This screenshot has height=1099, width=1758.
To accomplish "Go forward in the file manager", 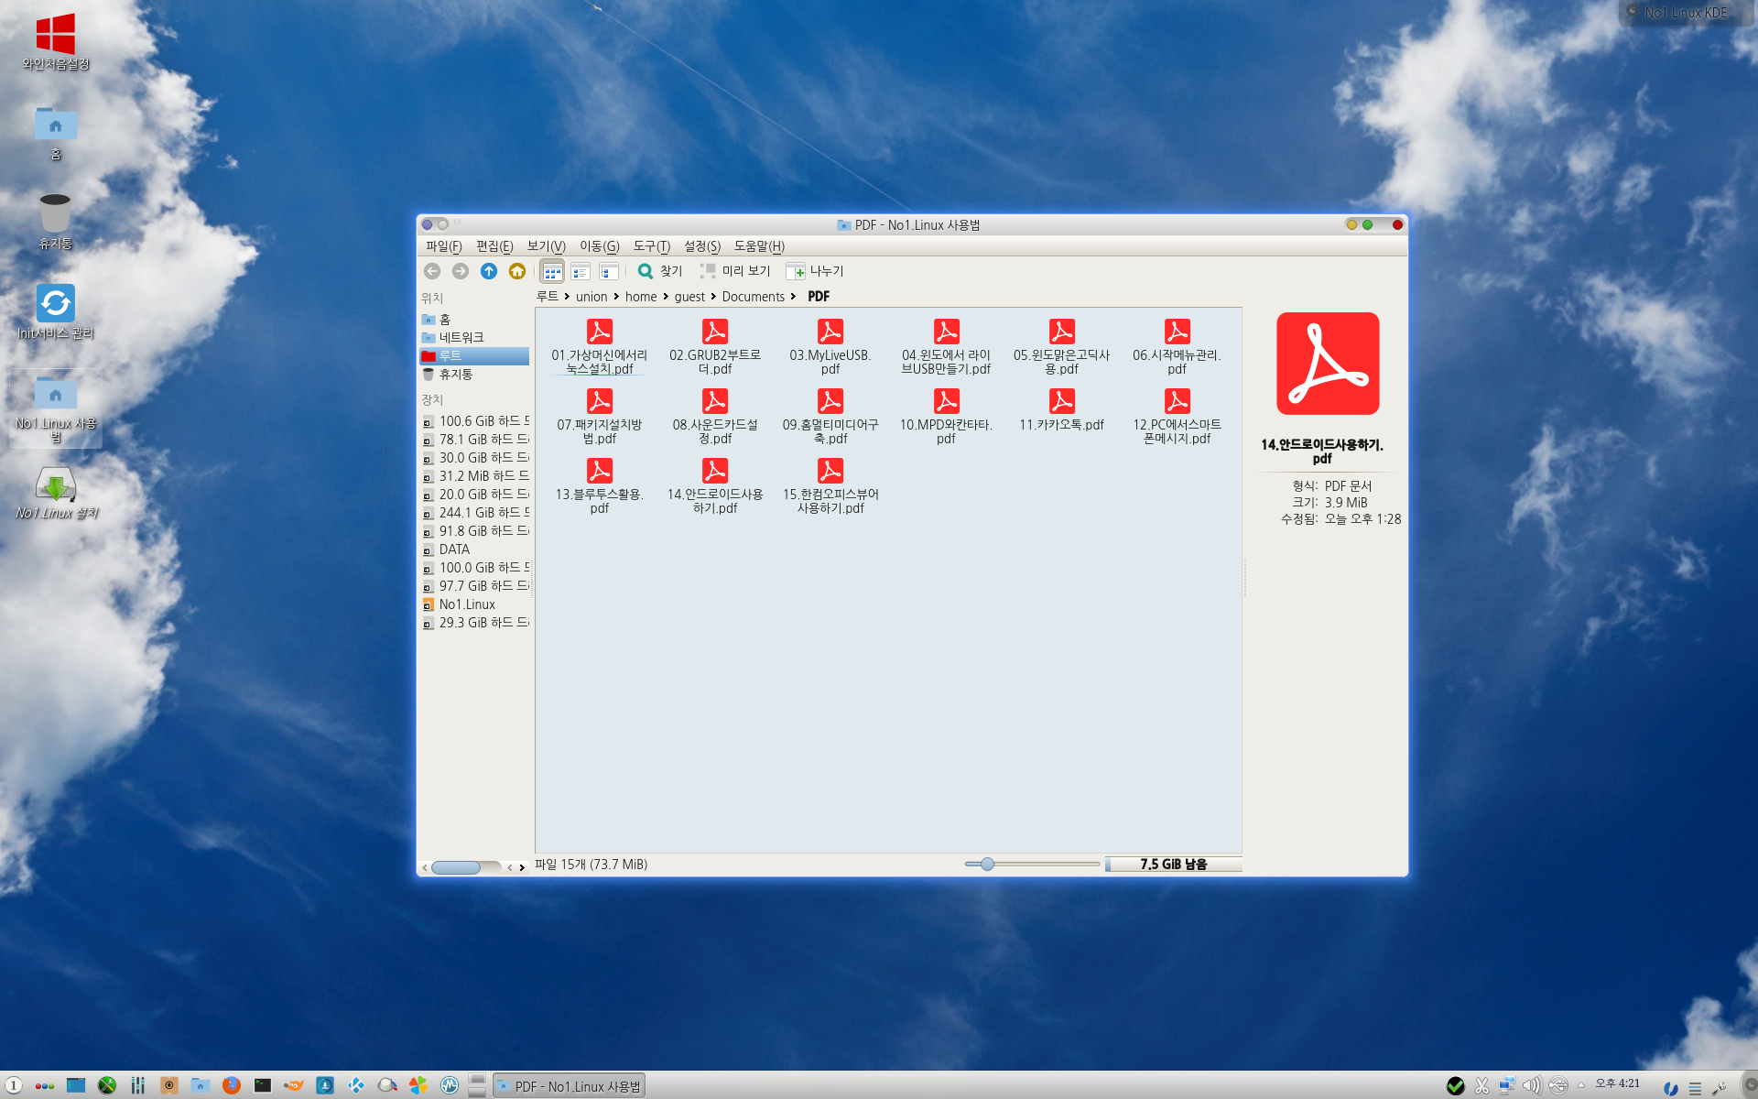I will pos(461,271).
